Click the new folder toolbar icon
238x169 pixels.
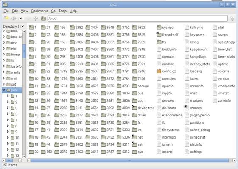[6, 18]
